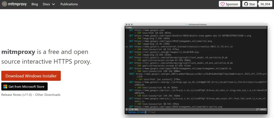Click the replay.client command text

(x=136, y=112)
